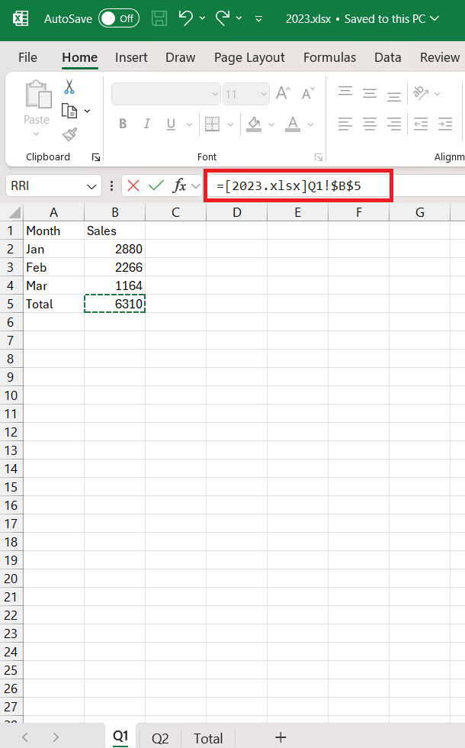
Task: Toggle underline formatting
Action: 171,124
